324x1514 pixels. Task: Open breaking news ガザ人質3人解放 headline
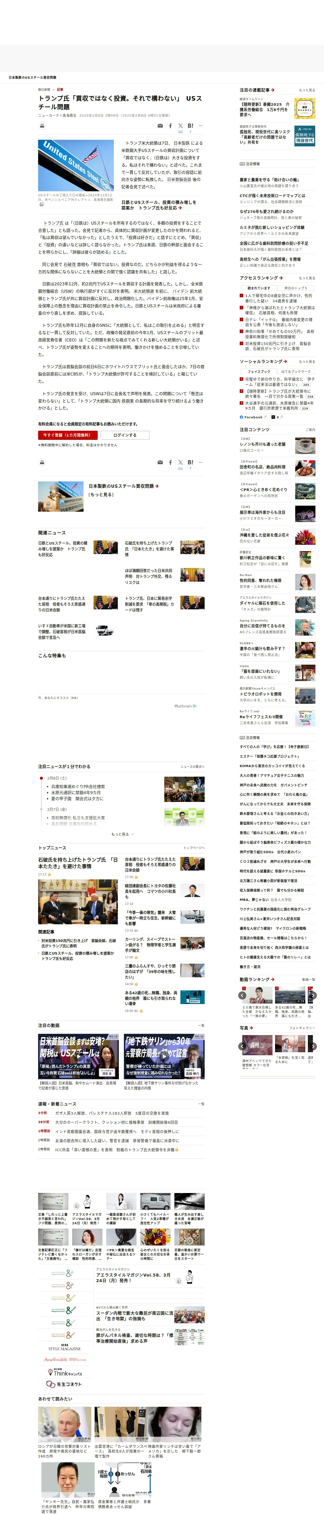tap(112, 1113)
